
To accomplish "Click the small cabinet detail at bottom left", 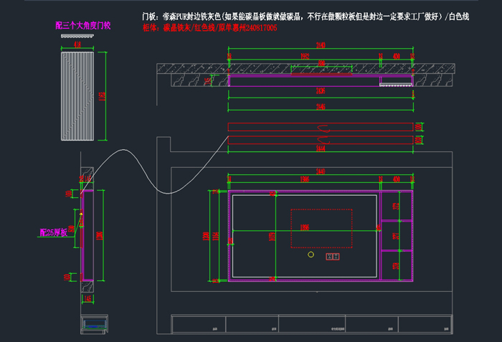I will click(x=94, y=324).
